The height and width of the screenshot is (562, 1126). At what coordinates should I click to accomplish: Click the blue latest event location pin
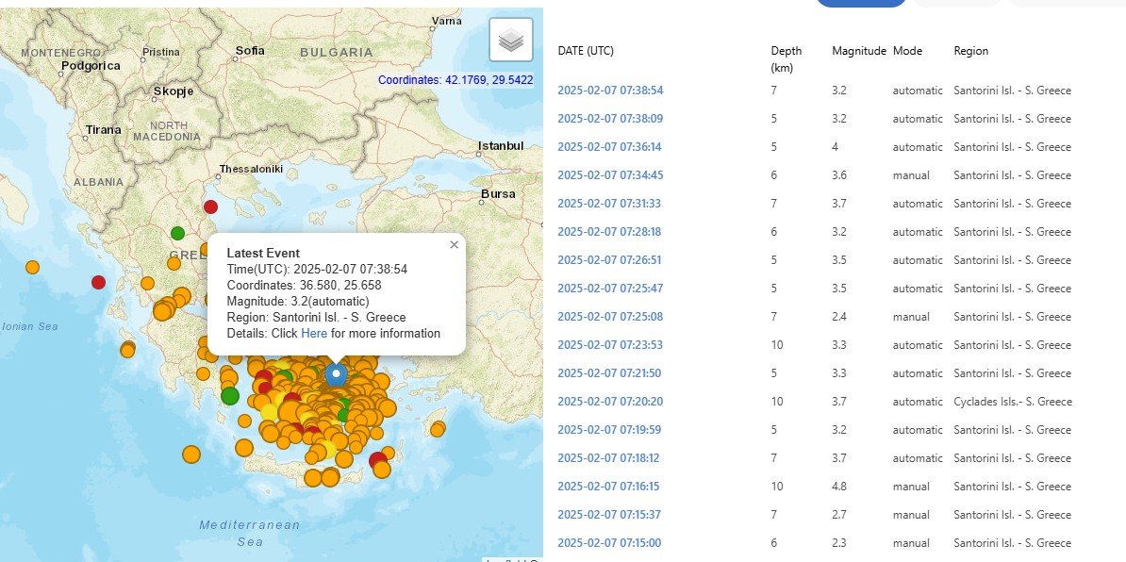pos(335,374)
